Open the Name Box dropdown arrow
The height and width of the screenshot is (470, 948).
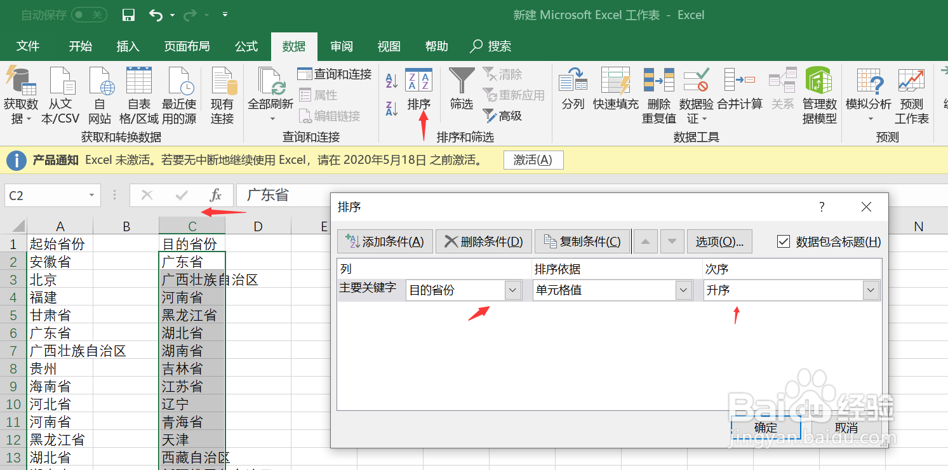[93, 196]
